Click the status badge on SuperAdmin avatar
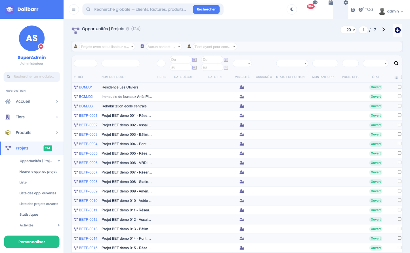This screenshot has height=253, width=410. (x=41, y=46)
